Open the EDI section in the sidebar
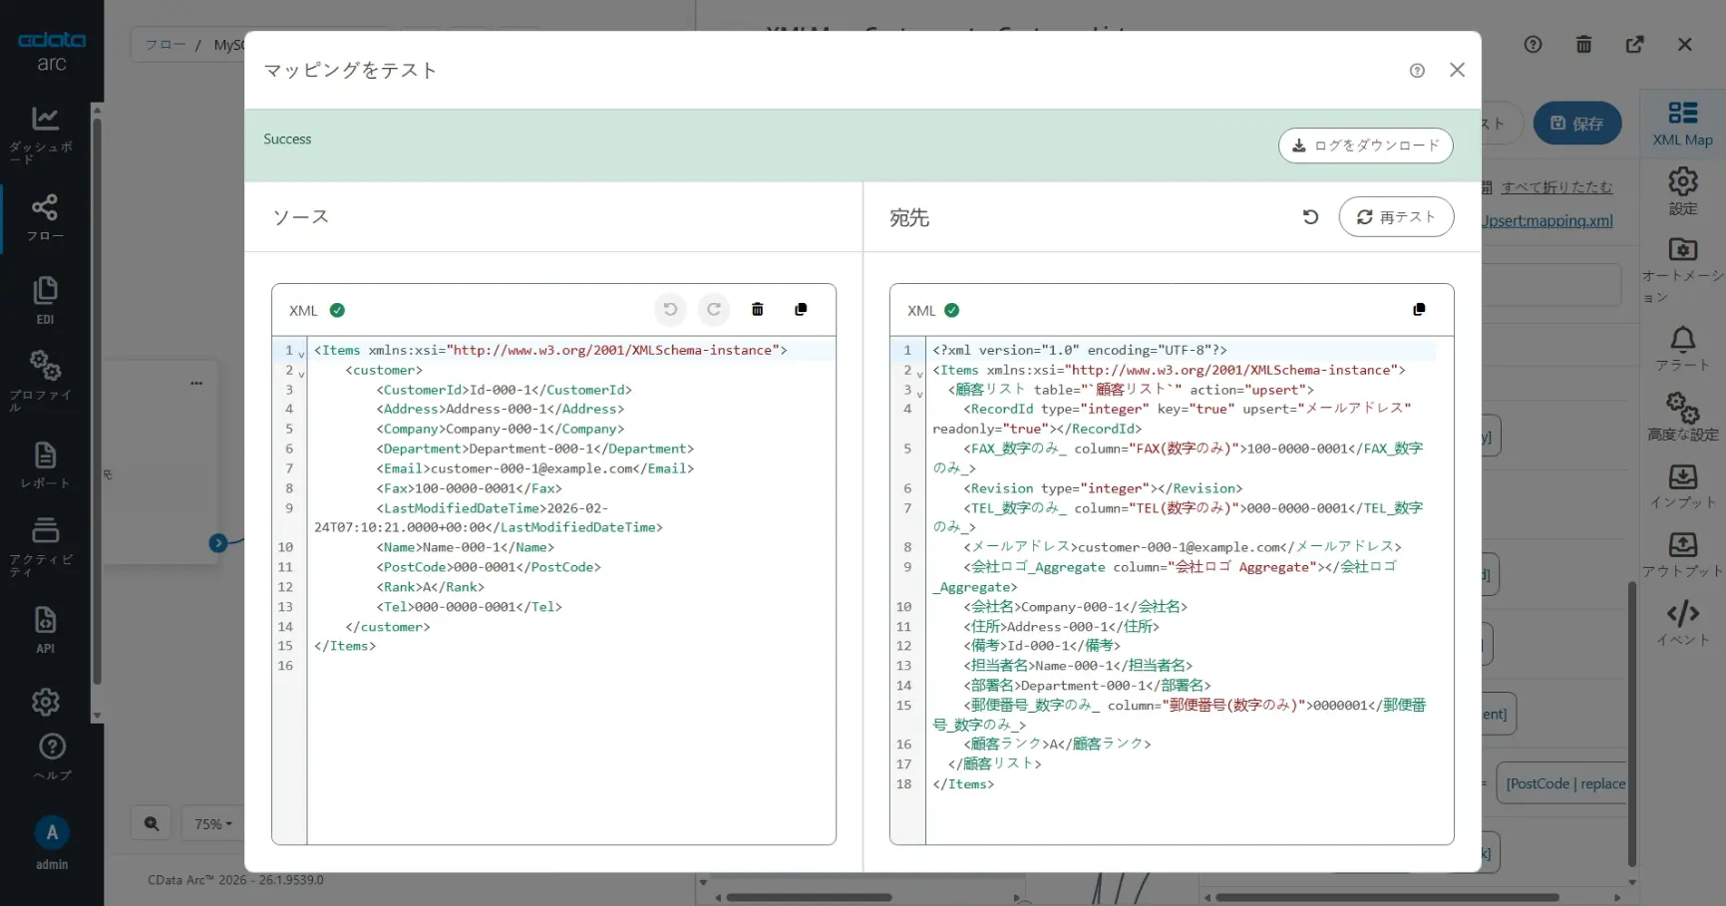 click(x=45, y=300)
